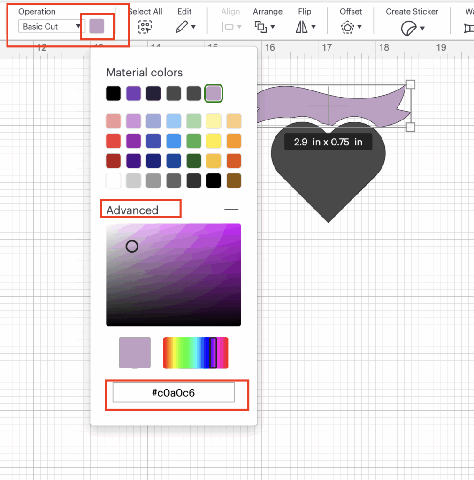Click the hex color code field
Screen dimensions: 474x480
[x=173, y=392]
